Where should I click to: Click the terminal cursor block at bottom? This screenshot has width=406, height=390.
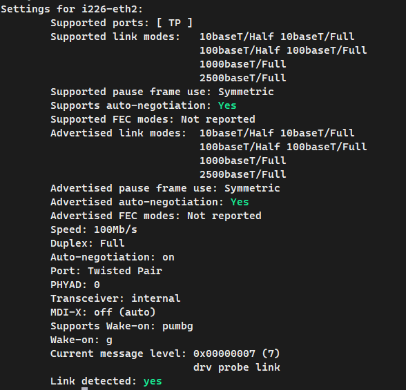tap(85, 389)
